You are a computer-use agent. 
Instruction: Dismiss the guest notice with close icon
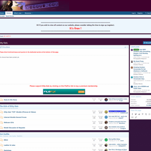(x=150, y=36)
